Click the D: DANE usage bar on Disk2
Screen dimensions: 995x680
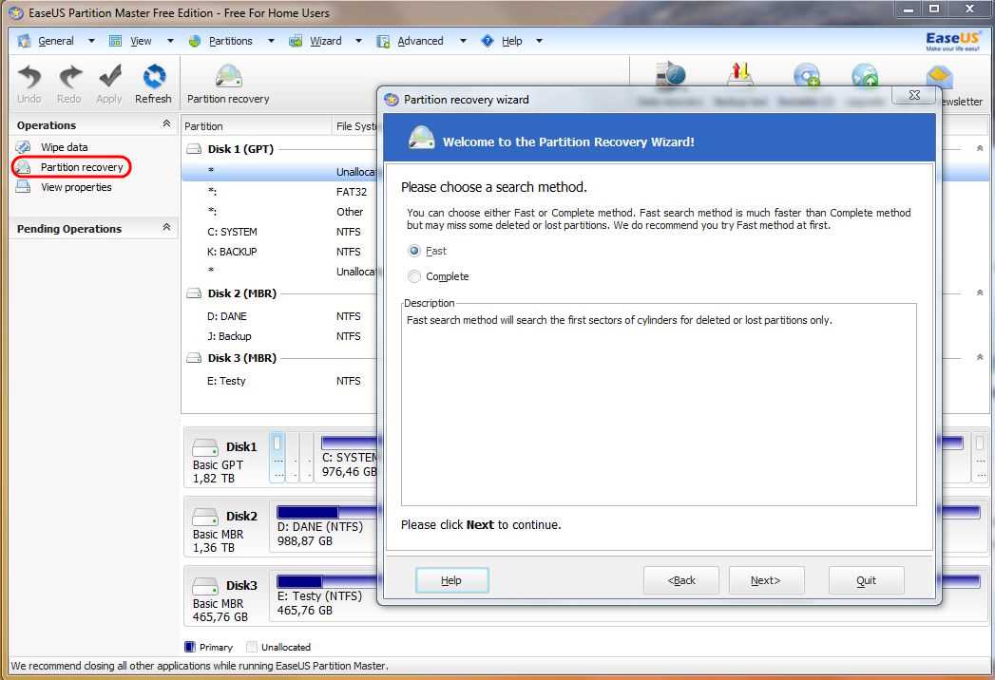327,512
